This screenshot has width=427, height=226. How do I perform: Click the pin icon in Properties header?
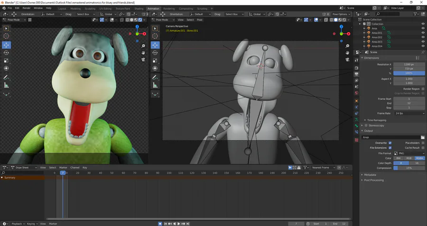[x=423, y=52]
